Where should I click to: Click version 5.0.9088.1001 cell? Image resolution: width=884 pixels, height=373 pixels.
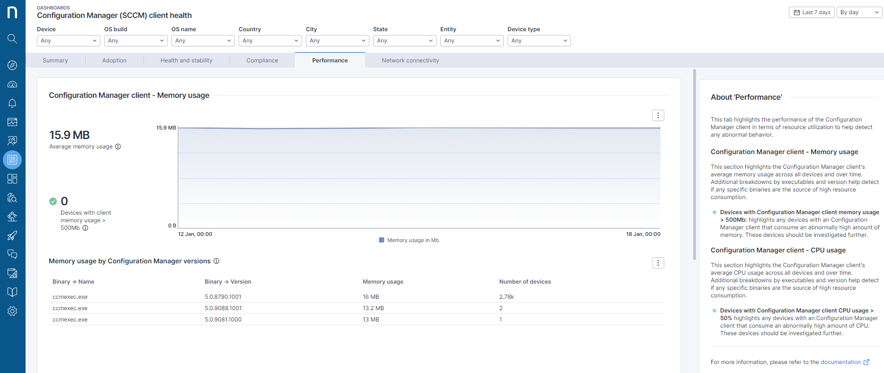click(x=223, y=308)
